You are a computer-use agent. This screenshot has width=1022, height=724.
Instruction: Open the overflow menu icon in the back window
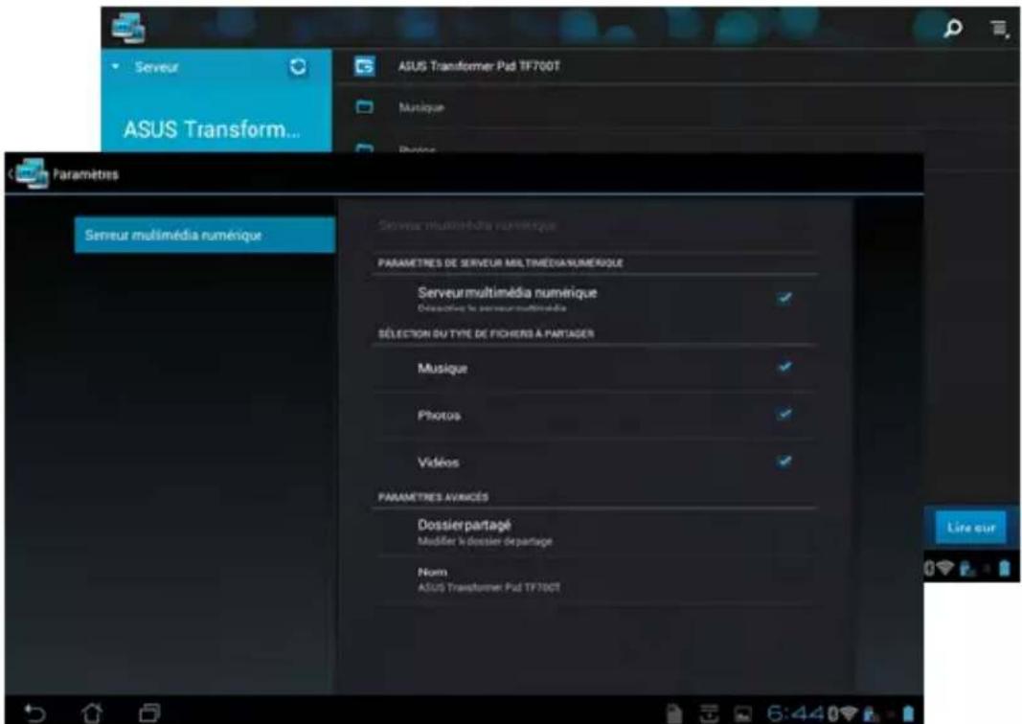pyautogui.click(x=999, y=29)
